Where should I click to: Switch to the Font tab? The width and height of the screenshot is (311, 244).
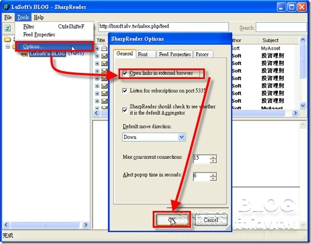click(x=146, y=54)
